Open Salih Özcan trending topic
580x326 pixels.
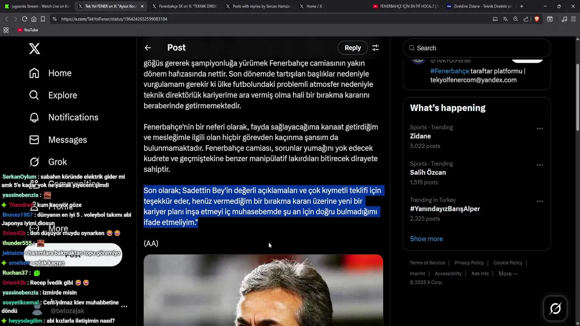pos(428,173)
